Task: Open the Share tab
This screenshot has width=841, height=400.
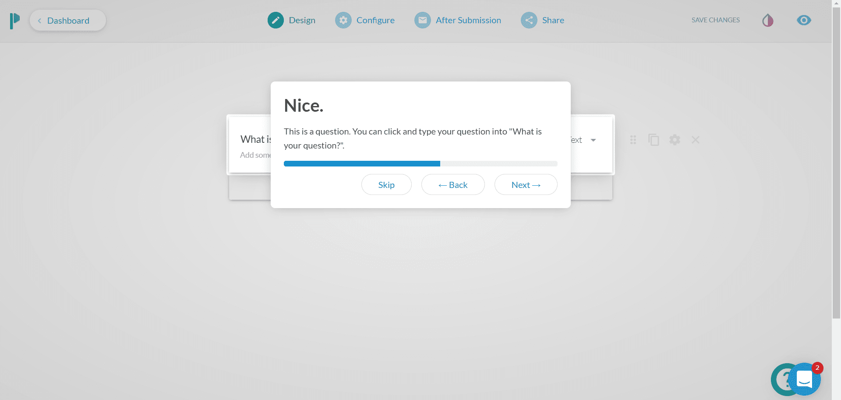Action: click(x=543, y=20)
